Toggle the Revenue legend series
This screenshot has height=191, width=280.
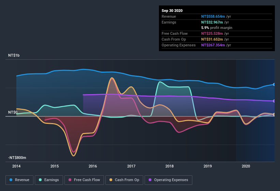(19, 180)
